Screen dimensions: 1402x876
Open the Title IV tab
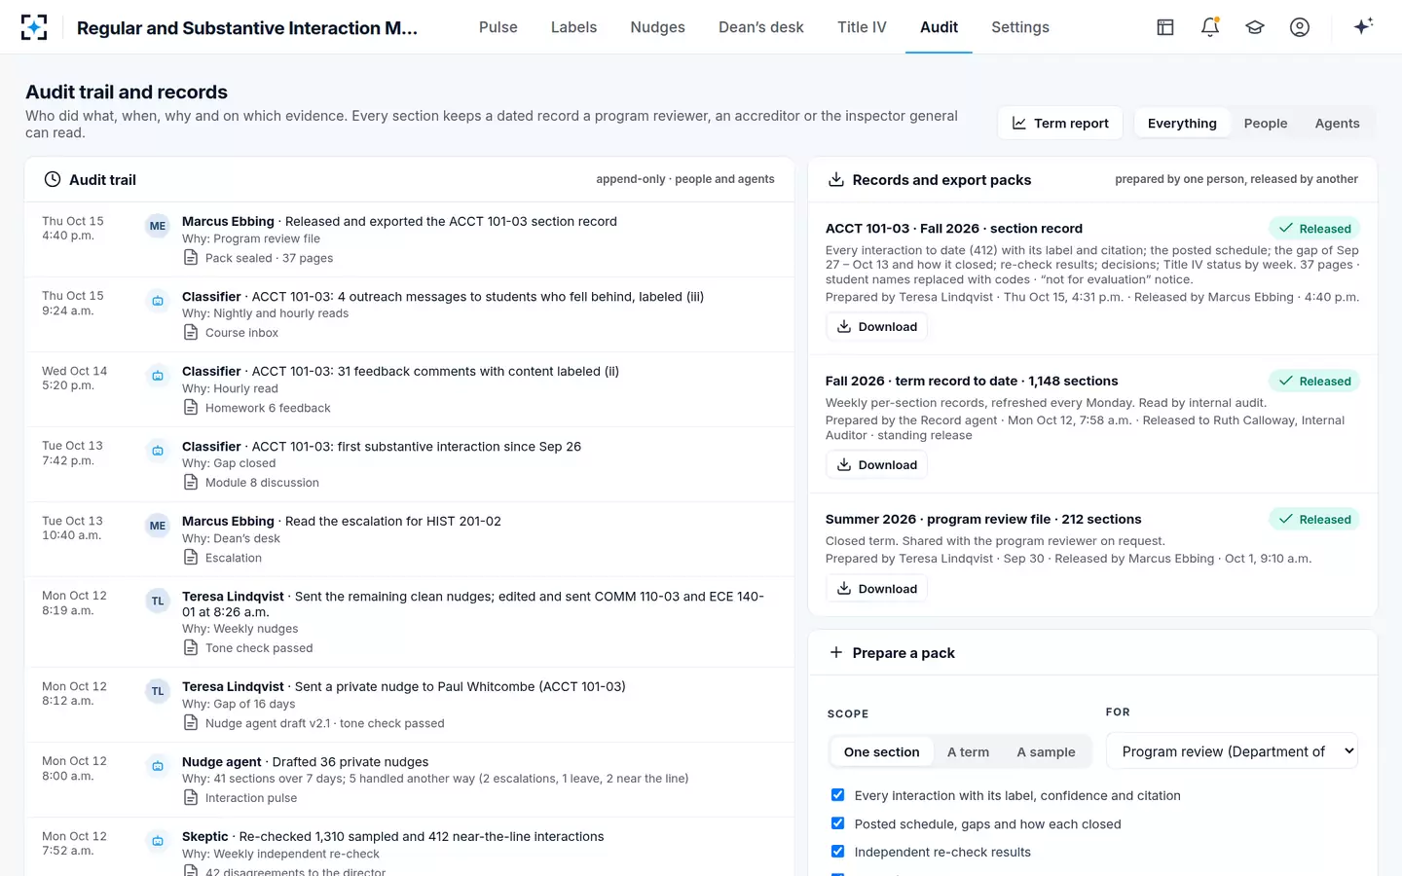pos(862,27)
